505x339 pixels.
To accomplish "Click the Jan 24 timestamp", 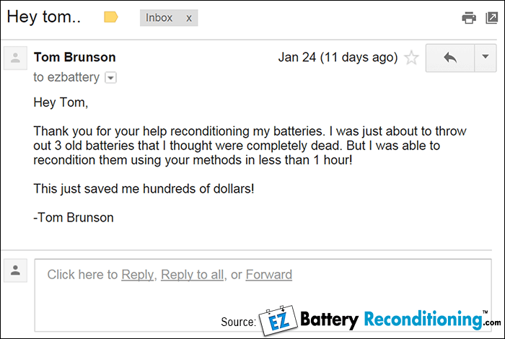I will coord(338,58).
